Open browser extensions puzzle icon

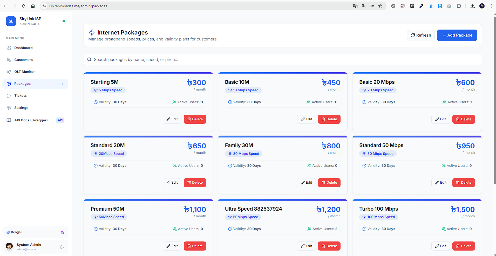point(459,6)
